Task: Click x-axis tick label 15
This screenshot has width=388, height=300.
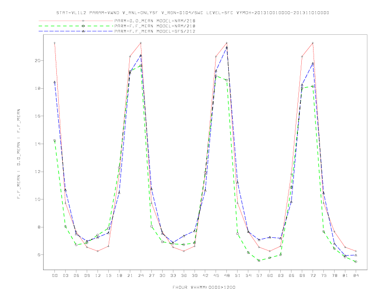Action: click(108, 275)
